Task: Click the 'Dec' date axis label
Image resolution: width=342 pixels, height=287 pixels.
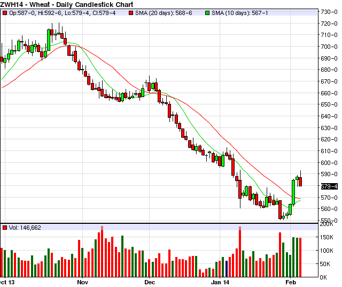Action: pyautogui.click(x=150, y=282)
